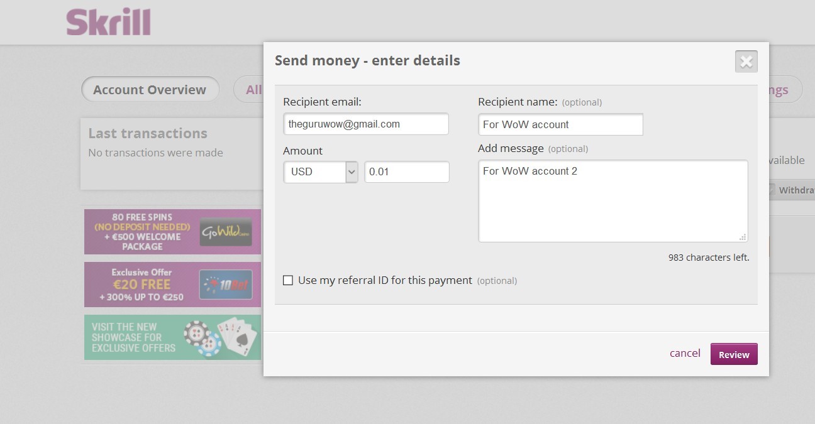Open the GoWild casino banner
This screenshot has width=815, height=424.
tap(172, 232)
